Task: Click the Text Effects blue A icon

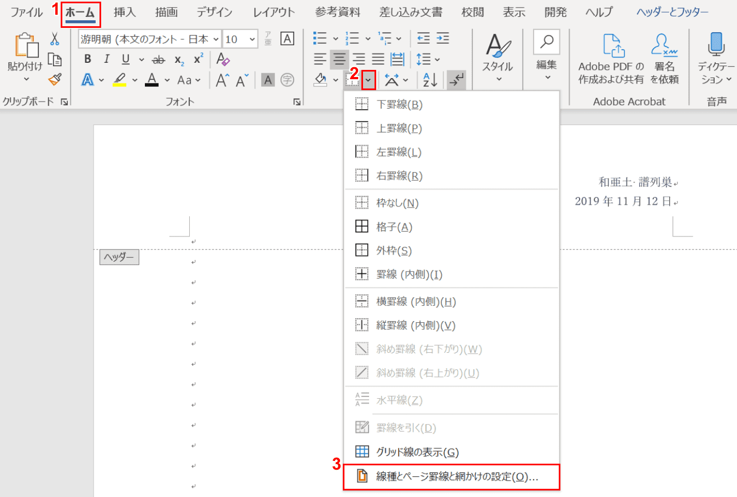Action: click(x=87, y=80)
